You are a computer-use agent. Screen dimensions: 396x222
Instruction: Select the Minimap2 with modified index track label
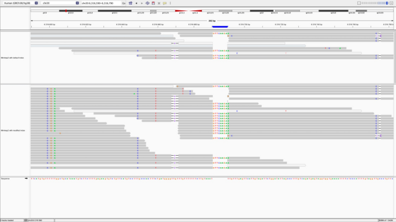[13, 130]
